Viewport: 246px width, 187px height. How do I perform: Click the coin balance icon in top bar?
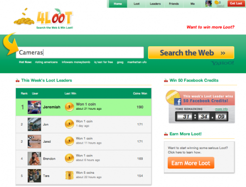pyautogui.click(x=216, y=2)
